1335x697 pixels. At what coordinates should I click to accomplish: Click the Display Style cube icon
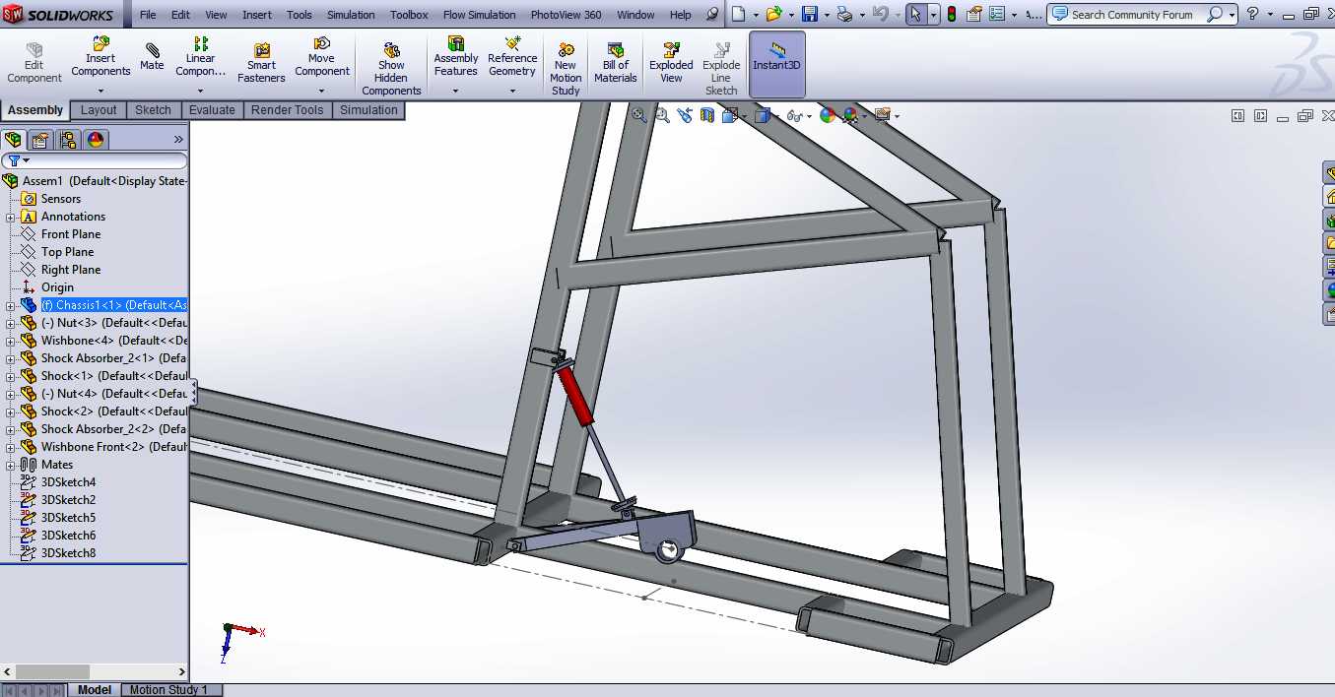click(761, 115)
